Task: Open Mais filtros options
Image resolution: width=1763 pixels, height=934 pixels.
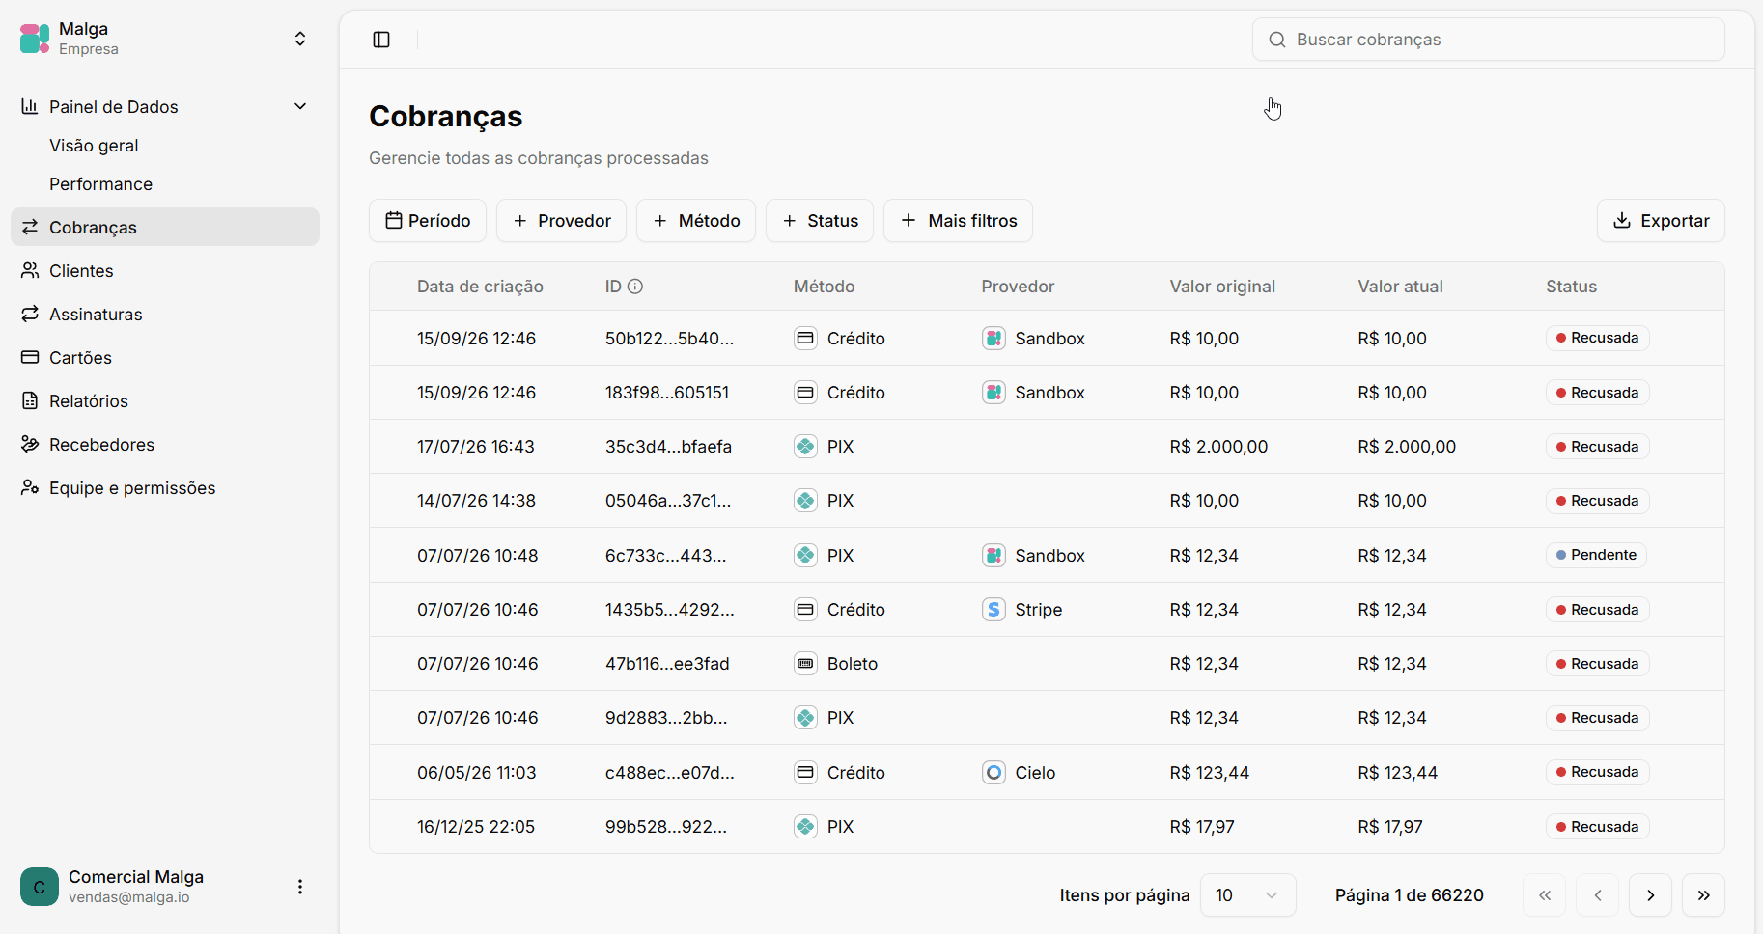Action: coord(958,221)
